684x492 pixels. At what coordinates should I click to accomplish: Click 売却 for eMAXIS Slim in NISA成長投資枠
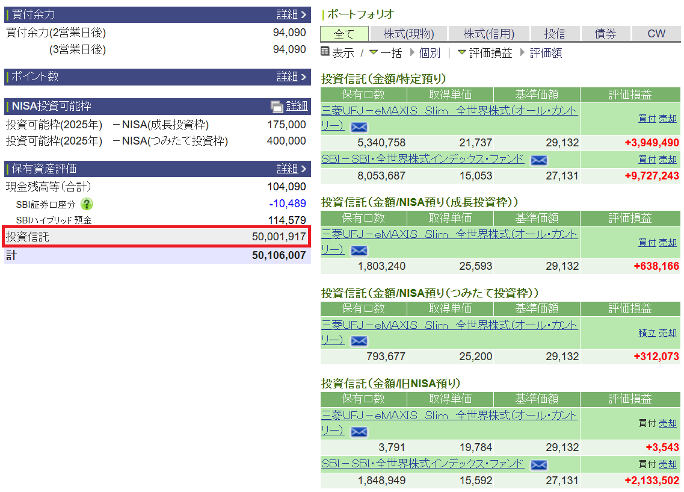(667, 242)
